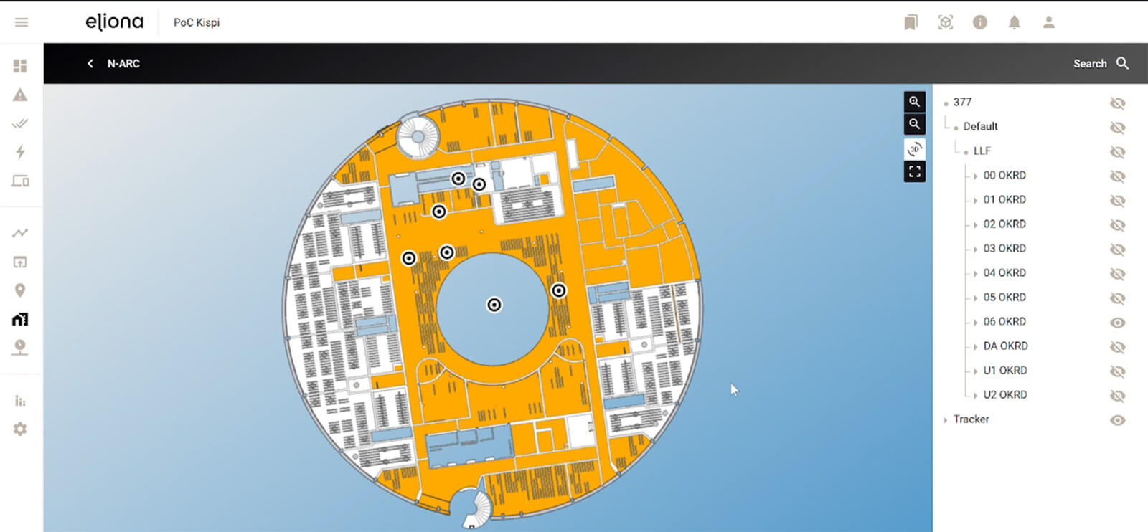Go back using the arrow beside N-ARC
The height and width of the screenshot is (532, 1148).
point(90,63)
